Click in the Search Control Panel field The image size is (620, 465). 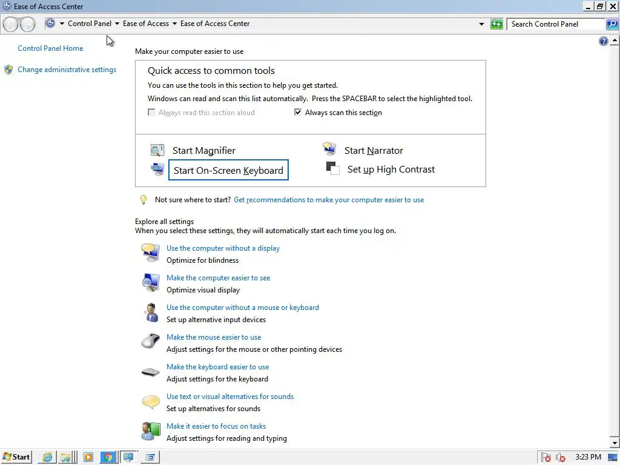point(556,24)
